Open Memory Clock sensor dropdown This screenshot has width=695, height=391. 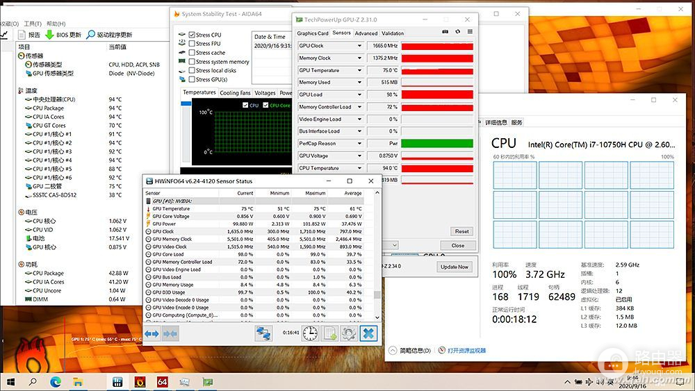click(x=359, y=58)
